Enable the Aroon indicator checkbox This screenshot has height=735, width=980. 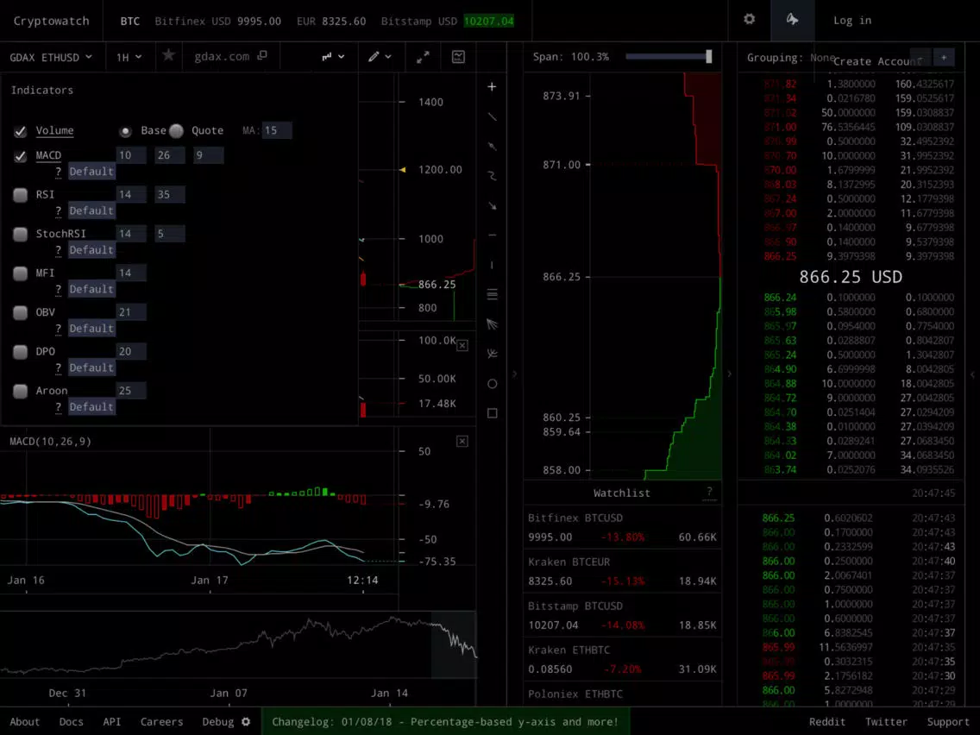coord(20,392)
